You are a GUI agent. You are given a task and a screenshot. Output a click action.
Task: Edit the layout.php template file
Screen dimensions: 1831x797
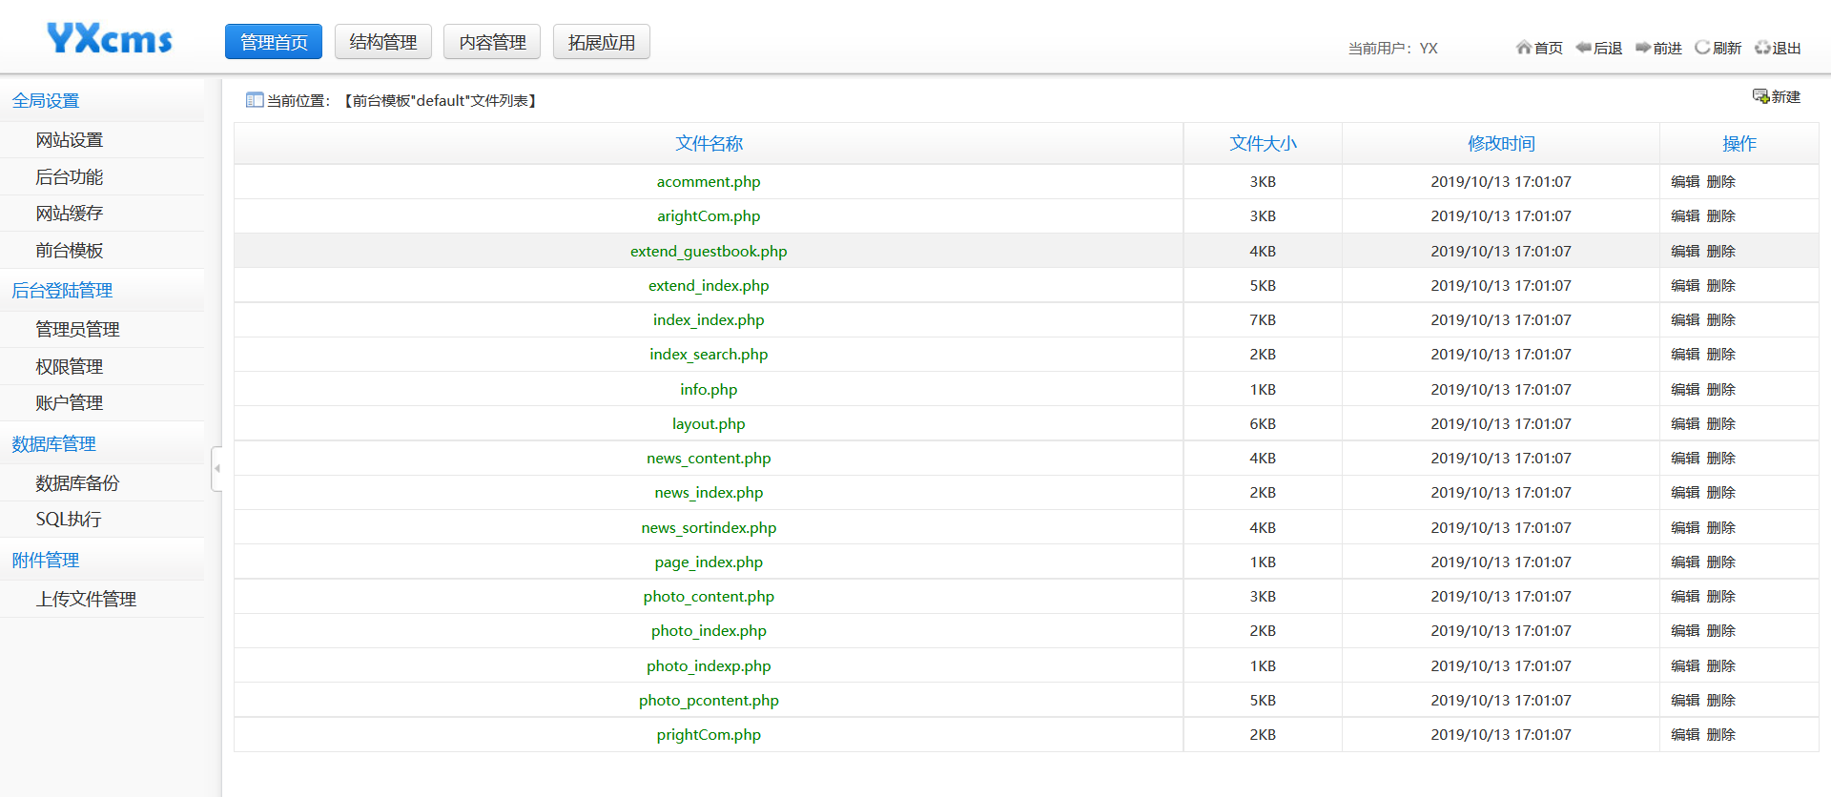(1685, 424)
